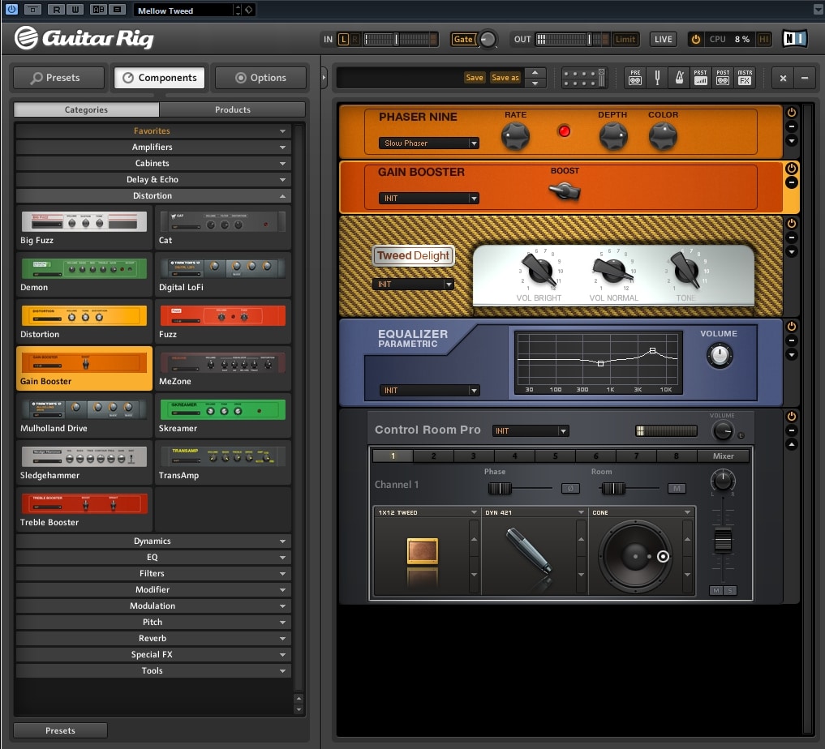Show the PRST preset volume module
This screenshot has height=749, width=825.
click(x=700, y=78)
